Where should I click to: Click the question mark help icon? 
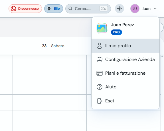point(100,87)
